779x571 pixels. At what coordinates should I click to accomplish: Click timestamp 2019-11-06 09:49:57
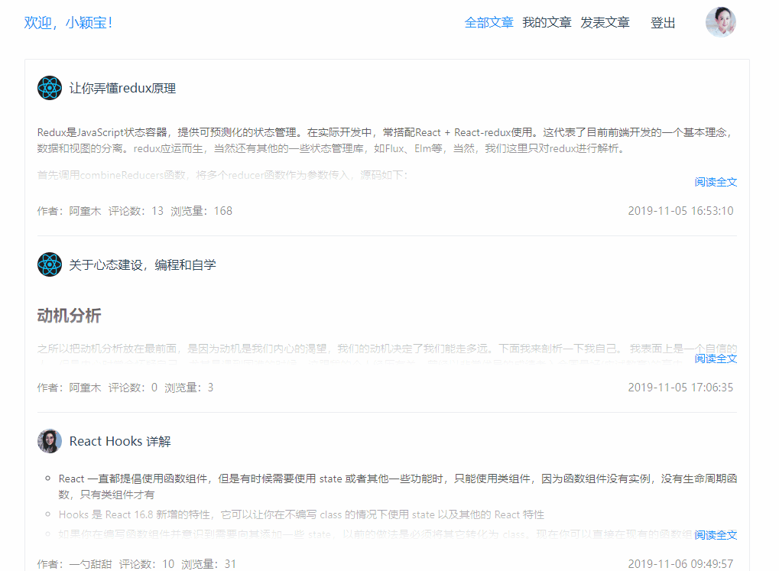click(x=680, y=563)
